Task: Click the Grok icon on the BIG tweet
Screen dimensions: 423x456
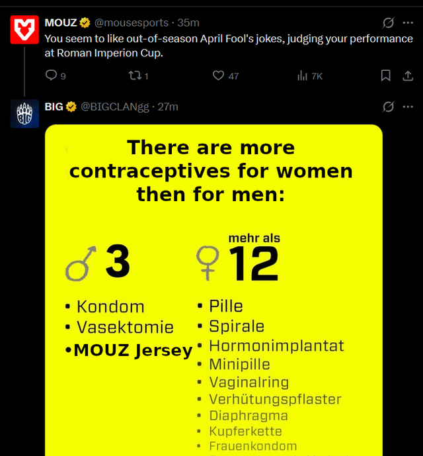Action: click(389, 107)
